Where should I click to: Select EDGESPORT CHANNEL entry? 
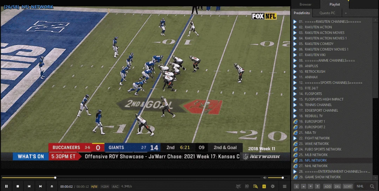(x=333, y=111)
